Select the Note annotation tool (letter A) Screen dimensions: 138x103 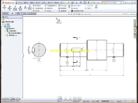[25, 7]
